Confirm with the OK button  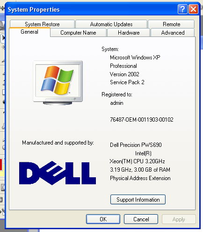(x=103, y=219)
